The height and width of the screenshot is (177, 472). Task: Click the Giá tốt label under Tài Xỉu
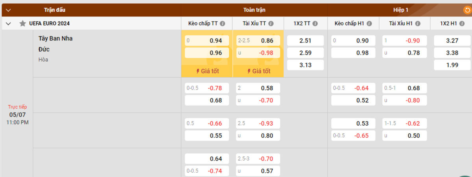pos(258,71)
